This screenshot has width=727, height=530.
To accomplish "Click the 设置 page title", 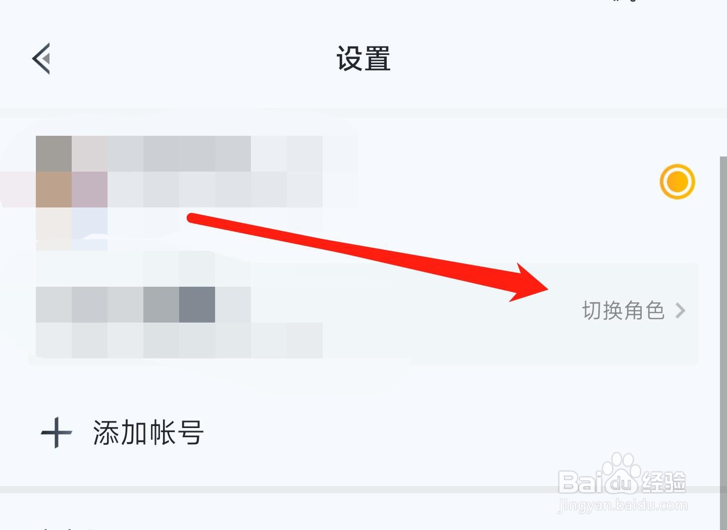I will [363, 59].
